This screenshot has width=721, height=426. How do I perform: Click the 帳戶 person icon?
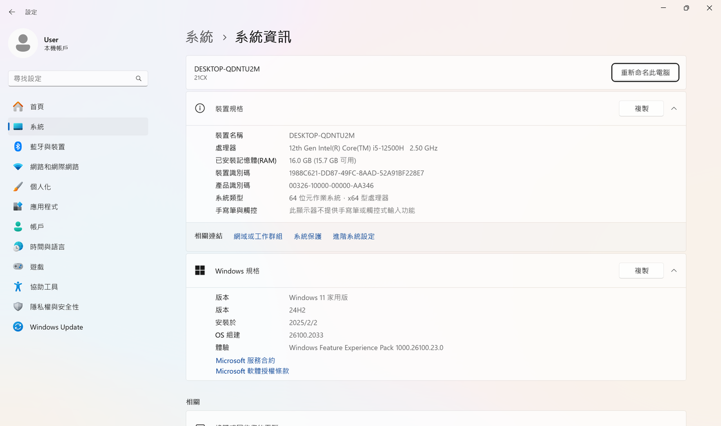tap(18, 226)
